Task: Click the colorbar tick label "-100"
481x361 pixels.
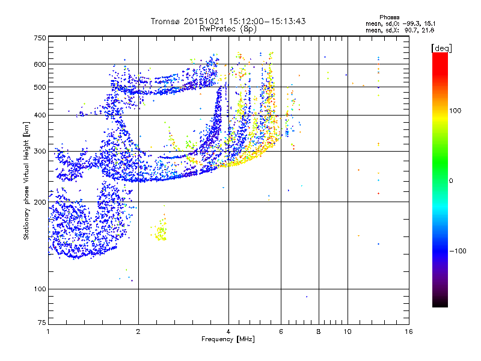Action: click(458, 251)
